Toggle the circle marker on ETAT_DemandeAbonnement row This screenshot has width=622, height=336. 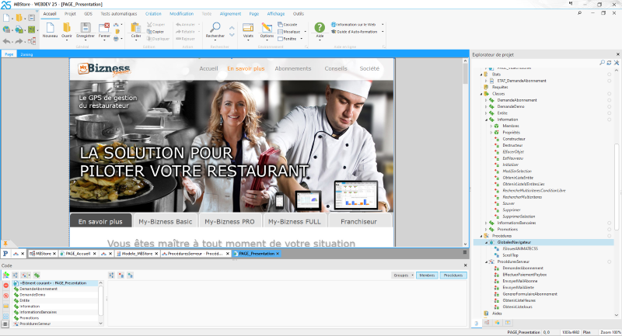coord(610,81)
